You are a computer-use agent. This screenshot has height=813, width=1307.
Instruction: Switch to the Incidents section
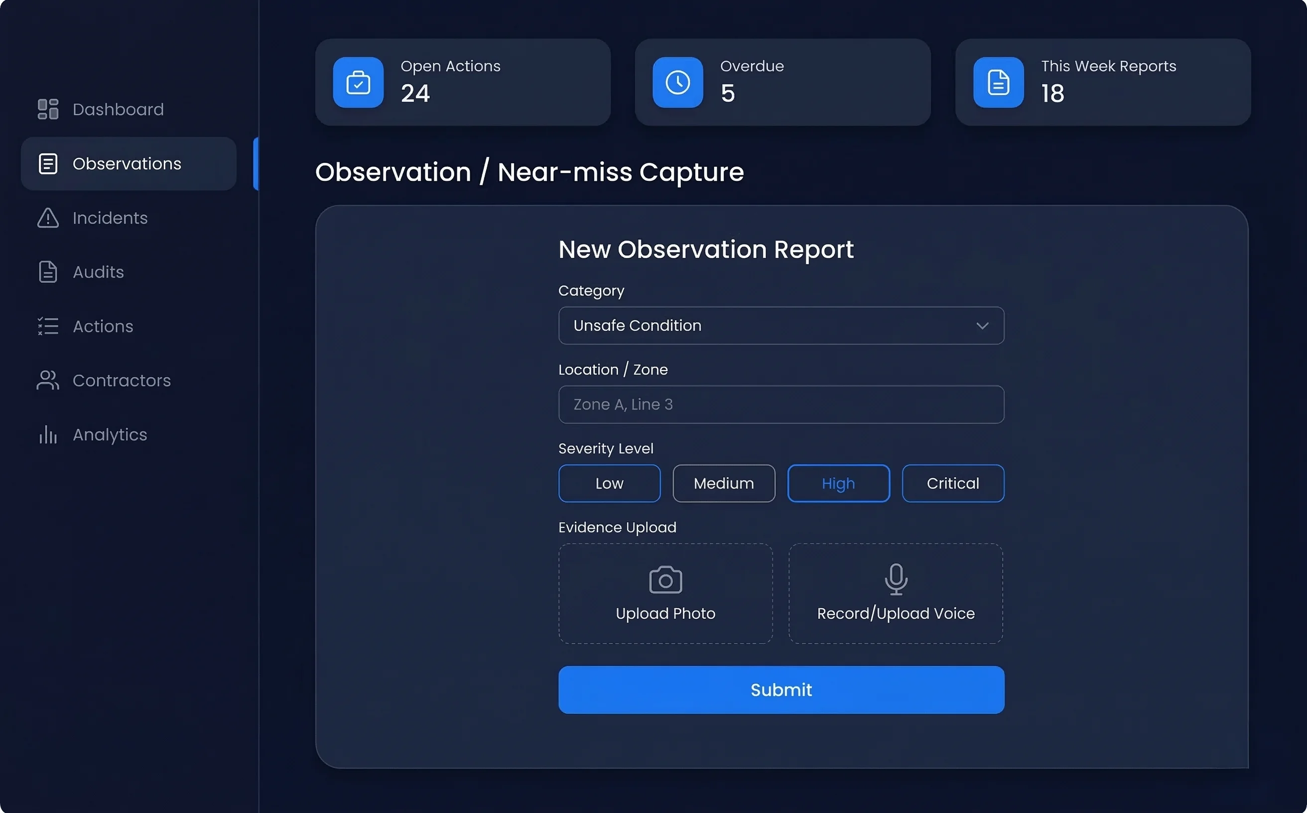tap(110, 218)
